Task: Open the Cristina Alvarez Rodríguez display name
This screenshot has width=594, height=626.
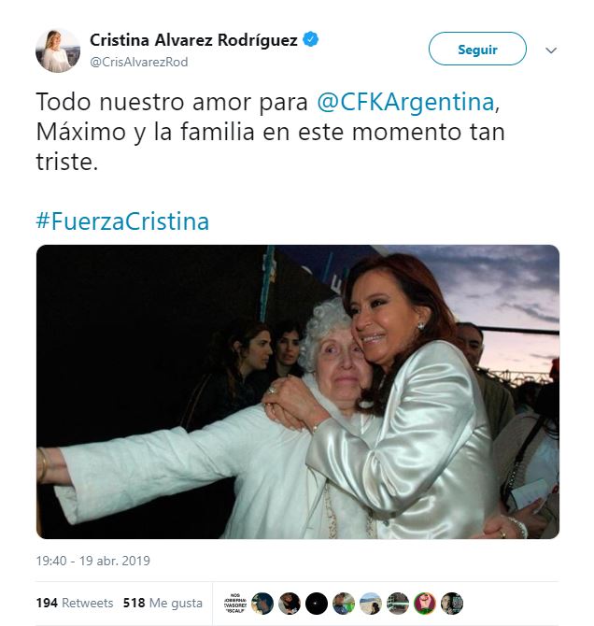Action: coord(193,40)
